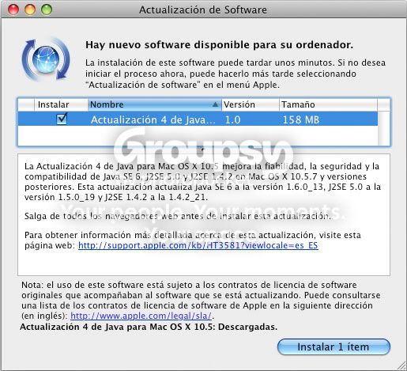
Task: Click the version value 1.0
Action: point(232,119)
